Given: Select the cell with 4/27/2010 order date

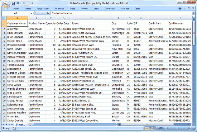Looking at the screenshot, I should (x=63, y=33).
